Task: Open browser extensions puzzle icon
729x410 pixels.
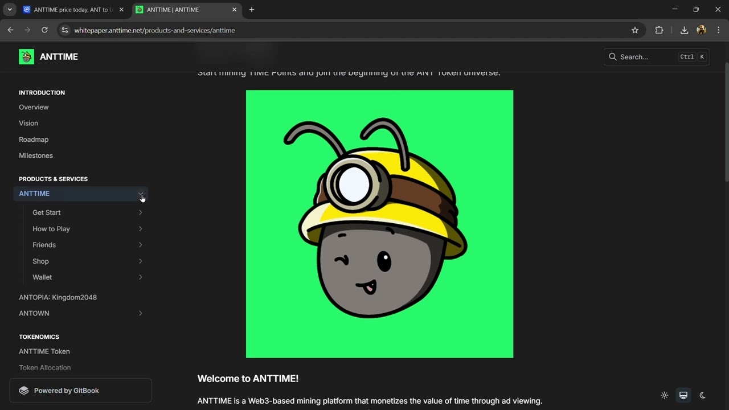Action: [x=659, y=30]
